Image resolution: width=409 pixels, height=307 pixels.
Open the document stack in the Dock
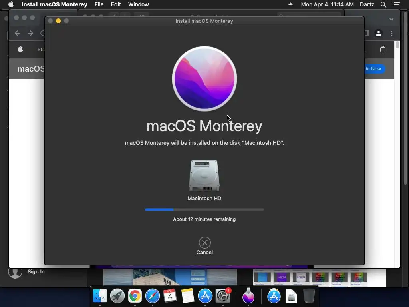[291, 296]
